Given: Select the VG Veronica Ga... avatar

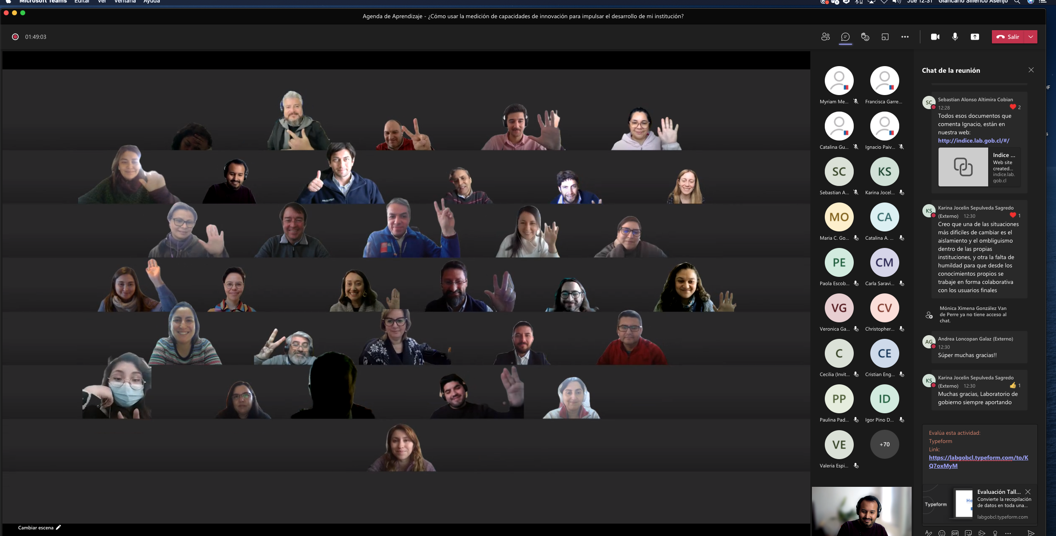Looking at the screenshot, I should (839, 308).
